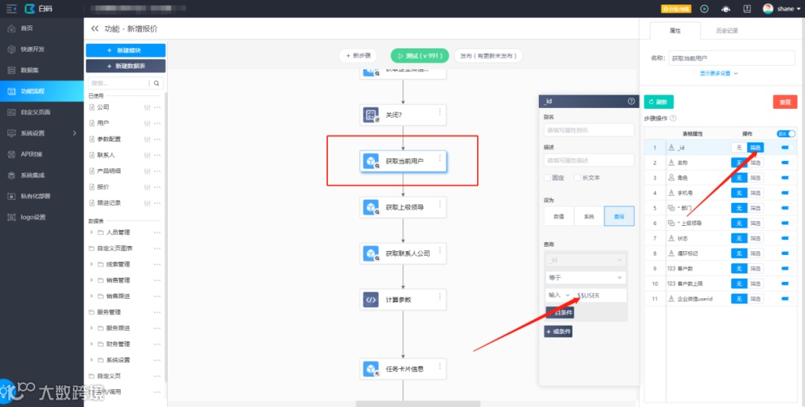The image size is (805, 407).
Task: Open the shane user account dropdown
Action: pyautogui.click(x=782, y=9)
